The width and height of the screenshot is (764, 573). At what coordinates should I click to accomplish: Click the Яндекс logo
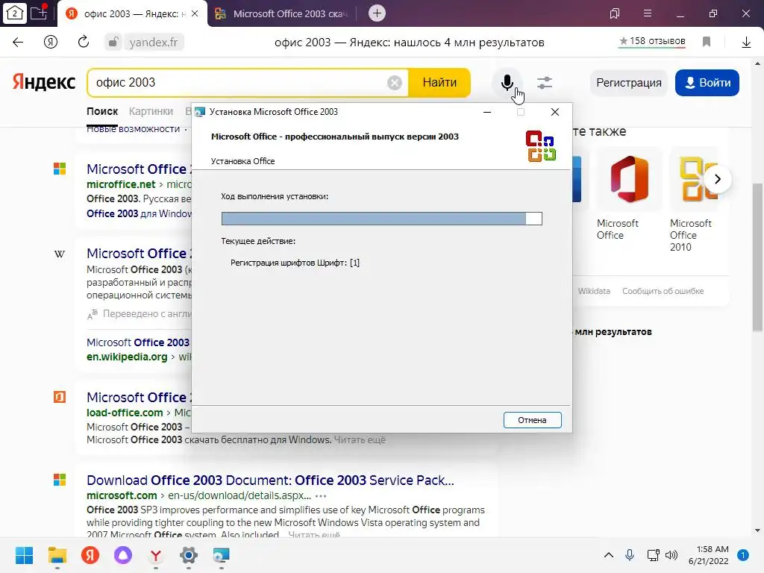point(44,82)
